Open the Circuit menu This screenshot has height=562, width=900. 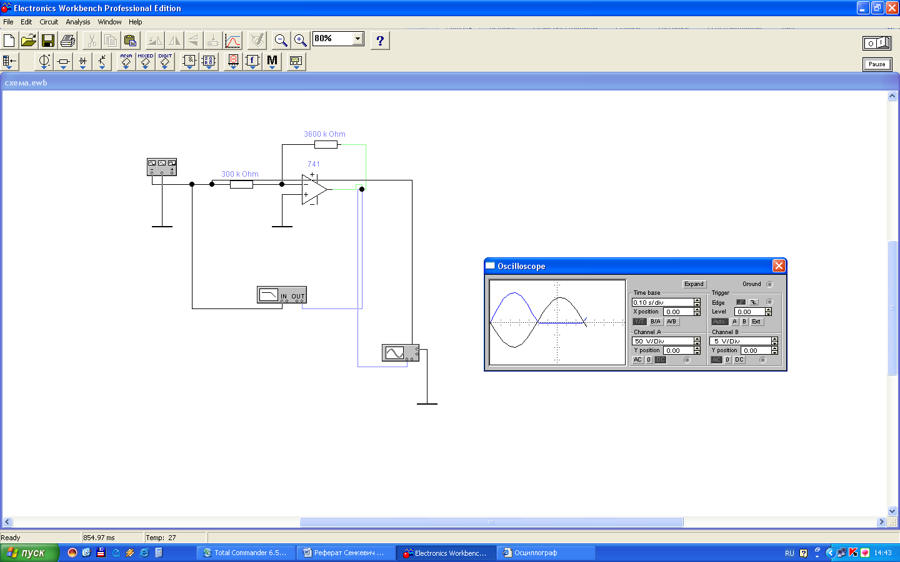[x=49, y=22]
